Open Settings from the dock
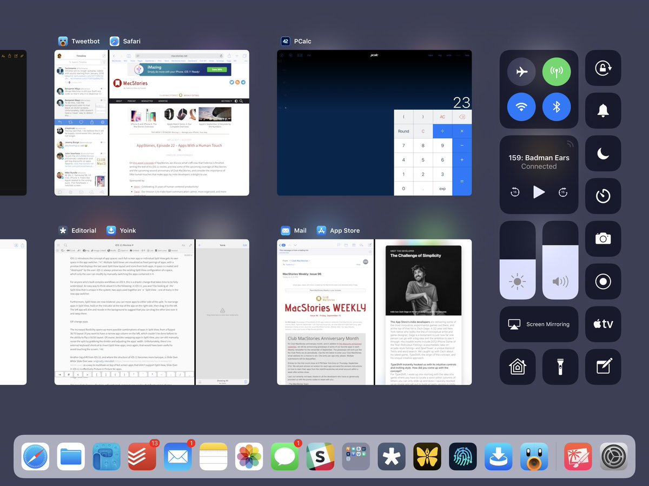The width and height of the screenshot is (649, 486). tap(614, 457)
